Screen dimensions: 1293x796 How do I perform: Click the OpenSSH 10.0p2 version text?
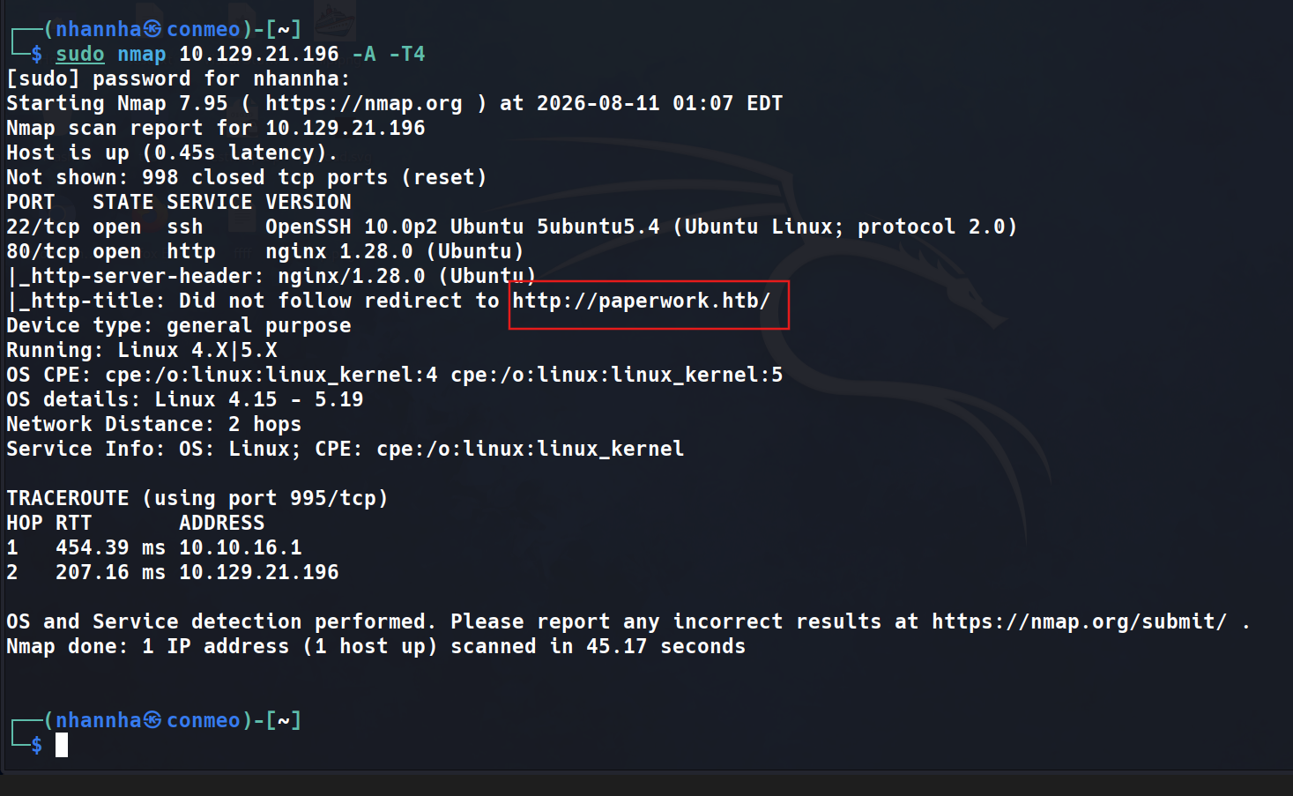[x=351, y=227]
